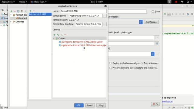Remove run configuration with red minus in Run/Debug dialog
Screen dimensions: 194x109
pos(15,11)
